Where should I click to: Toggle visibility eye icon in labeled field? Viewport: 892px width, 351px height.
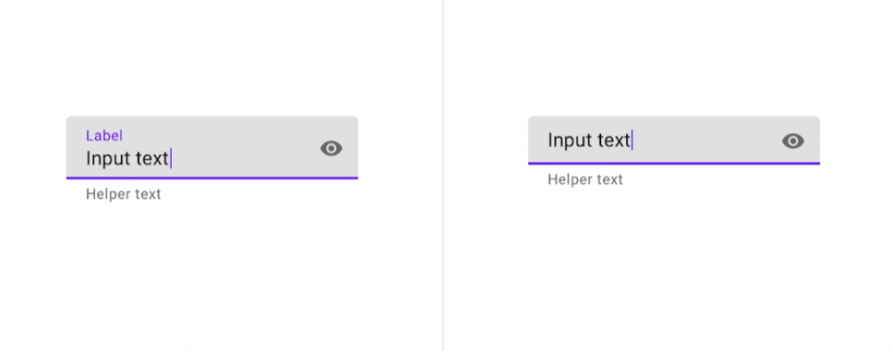tap(331, 149)
